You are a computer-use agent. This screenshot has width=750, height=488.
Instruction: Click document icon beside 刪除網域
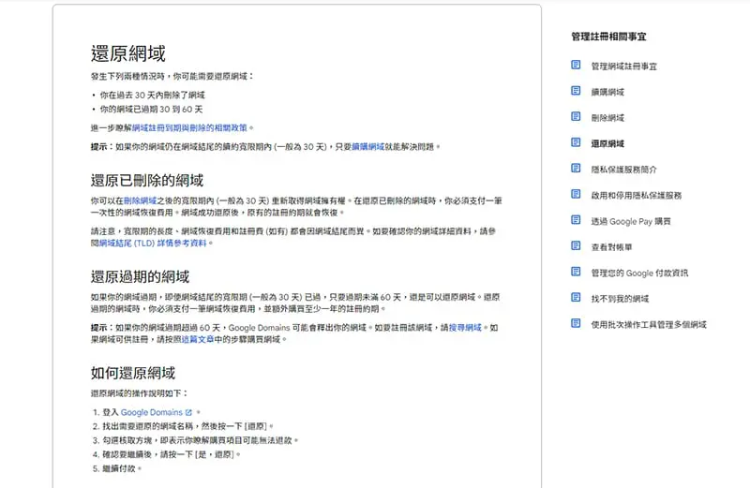pyautogui.click(x=576, y=117)
